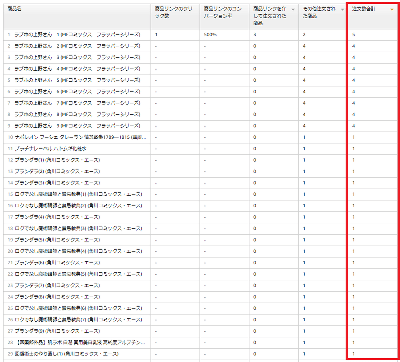Viewport: 400px width, 362px height.
Task: Select 商品リンクを介して注文された商品 header label
Action: [x=270, y=16]
